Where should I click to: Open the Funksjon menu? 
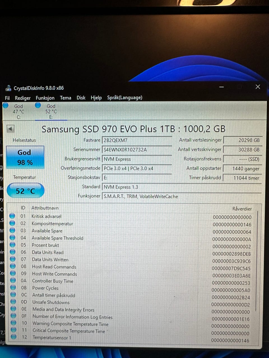[45, 98]
